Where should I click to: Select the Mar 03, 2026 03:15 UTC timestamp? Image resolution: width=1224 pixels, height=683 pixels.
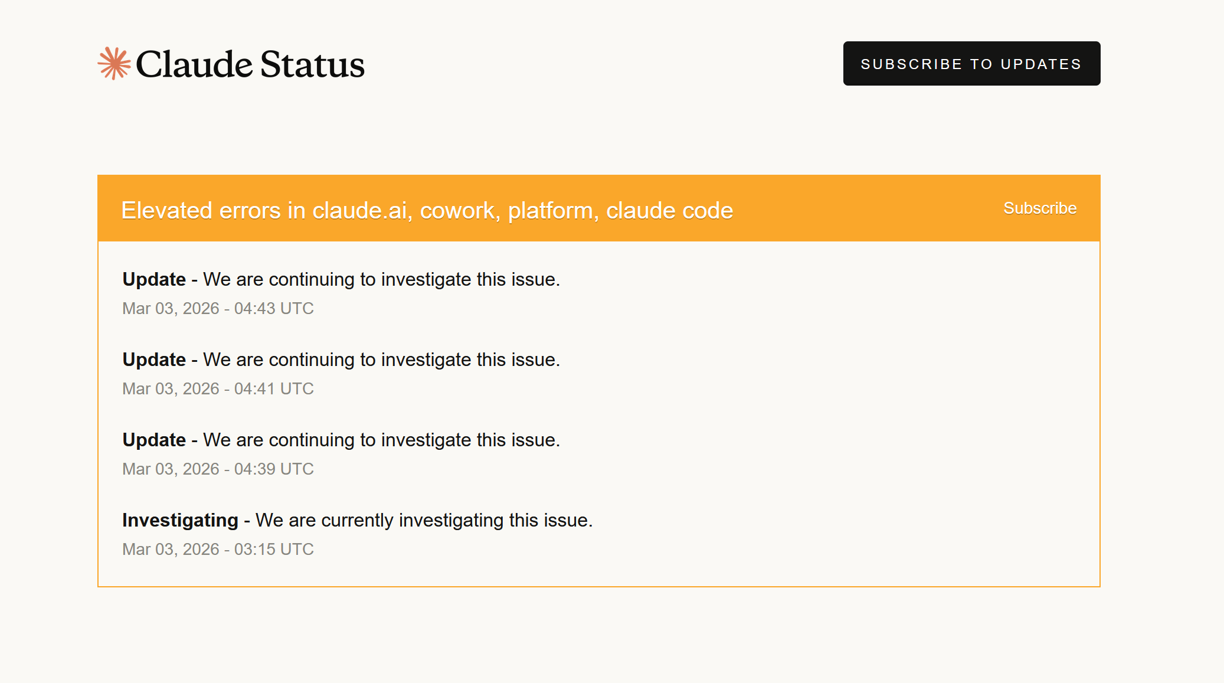coord(218,549)
